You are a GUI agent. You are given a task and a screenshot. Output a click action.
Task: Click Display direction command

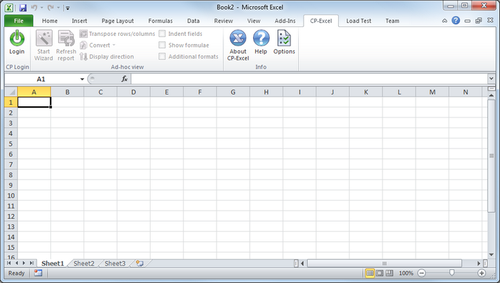click(x=107, y=57)
